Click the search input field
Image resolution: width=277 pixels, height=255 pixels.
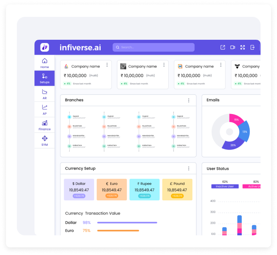pos(154,47)
